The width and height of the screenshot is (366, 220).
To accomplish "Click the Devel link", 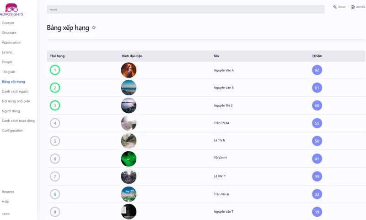I will (342, 7).
